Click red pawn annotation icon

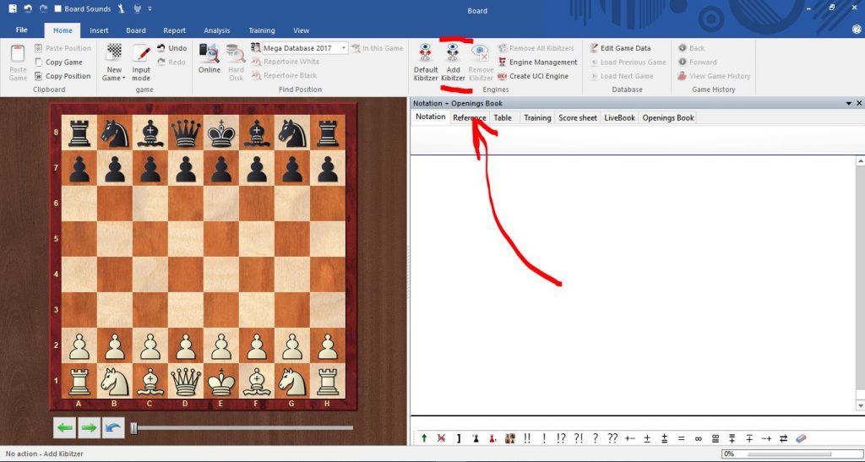click(x=492, y=438)
